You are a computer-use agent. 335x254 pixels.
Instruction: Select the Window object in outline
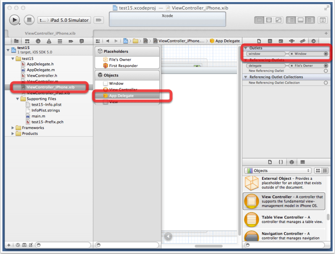116,83
